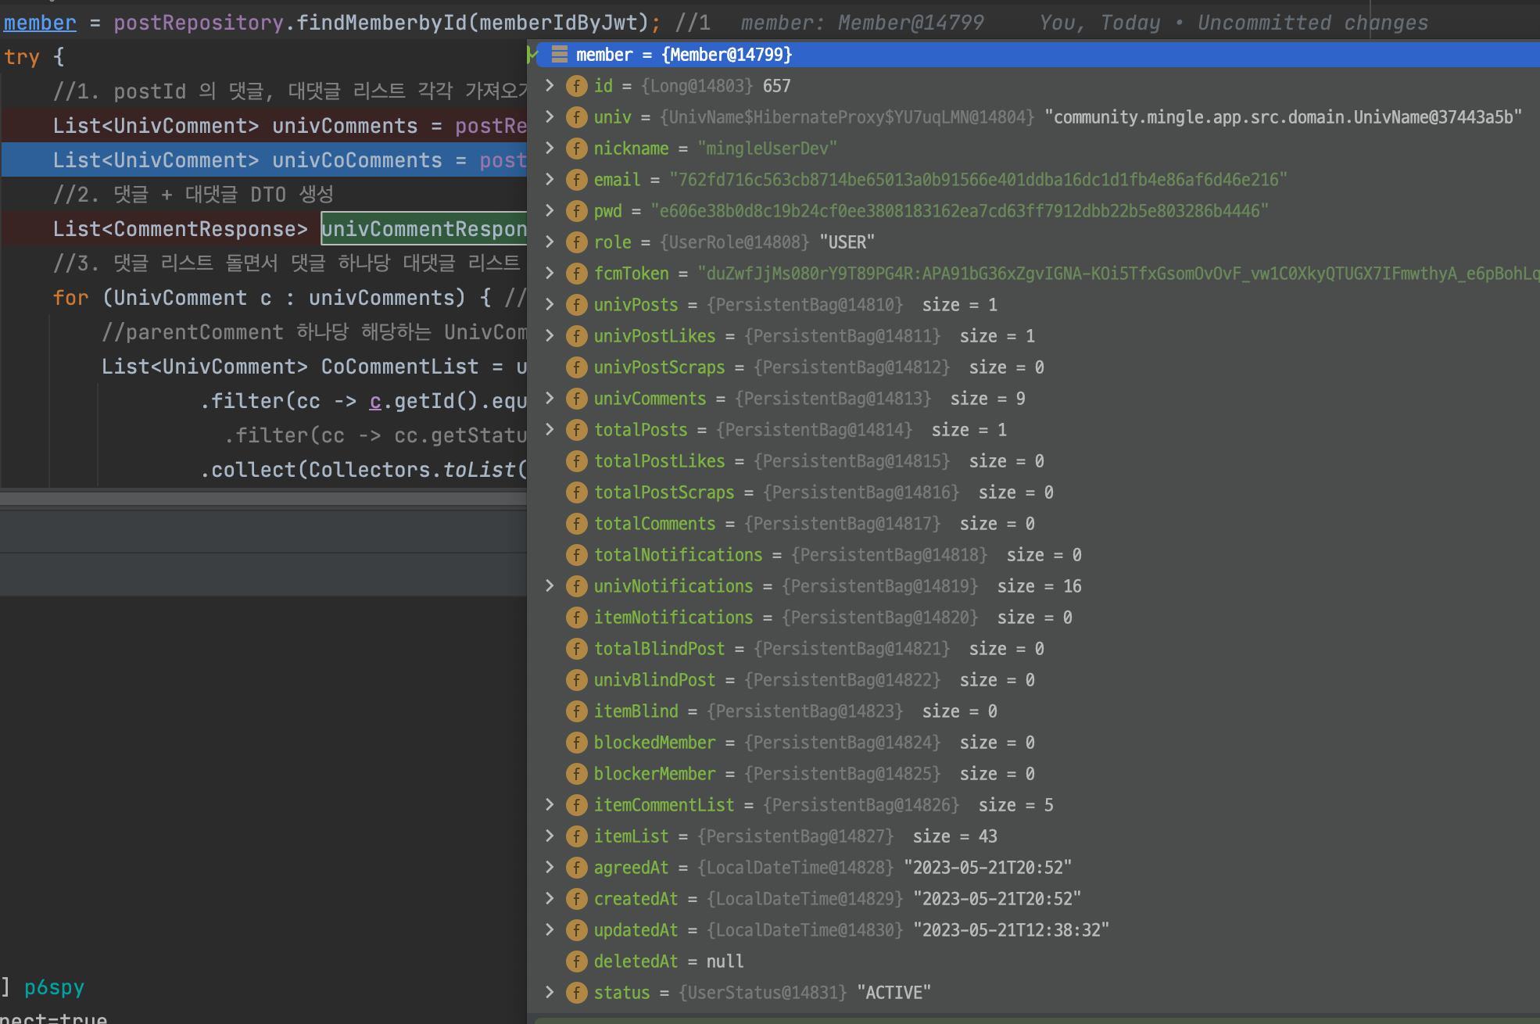Screen dimensions: 1540x1024
Task: Select the nickname value "mingleUserDev"
Action: click(x=767, y=149)
